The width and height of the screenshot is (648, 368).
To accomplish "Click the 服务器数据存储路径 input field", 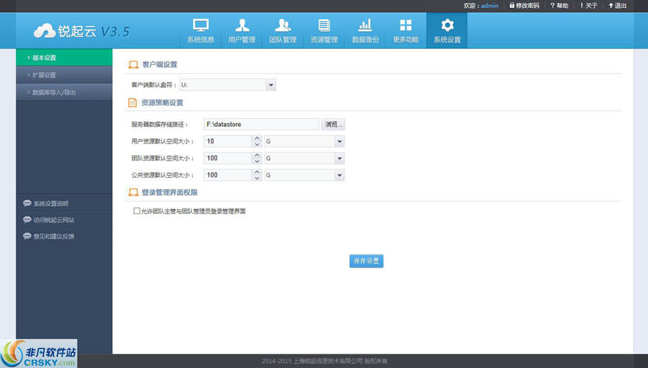I will (x=261, y=124).
